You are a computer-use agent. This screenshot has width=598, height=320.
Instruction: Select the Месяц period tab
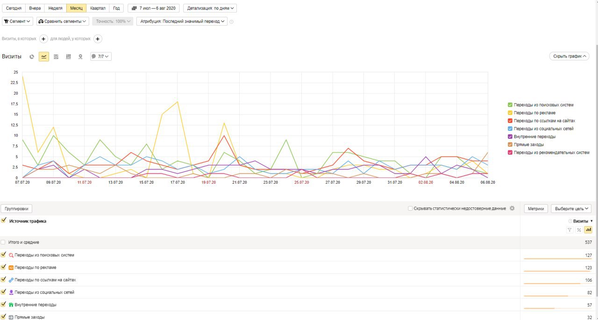(76, 8)
